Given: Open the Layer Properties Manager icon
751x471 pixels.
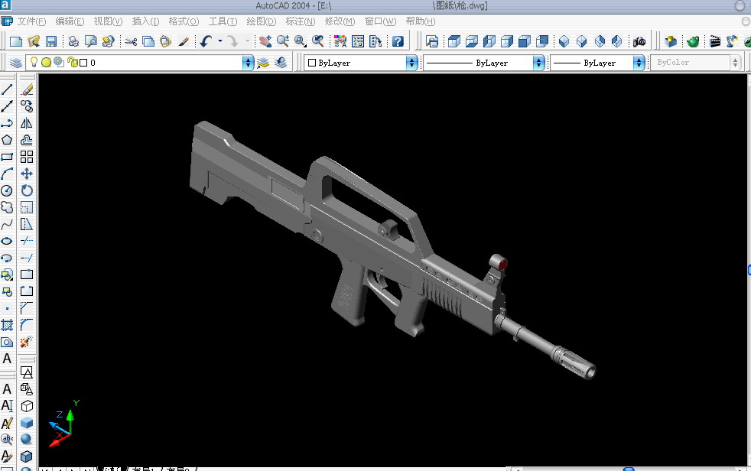Looking at the screenshot, I should point(16,63).
